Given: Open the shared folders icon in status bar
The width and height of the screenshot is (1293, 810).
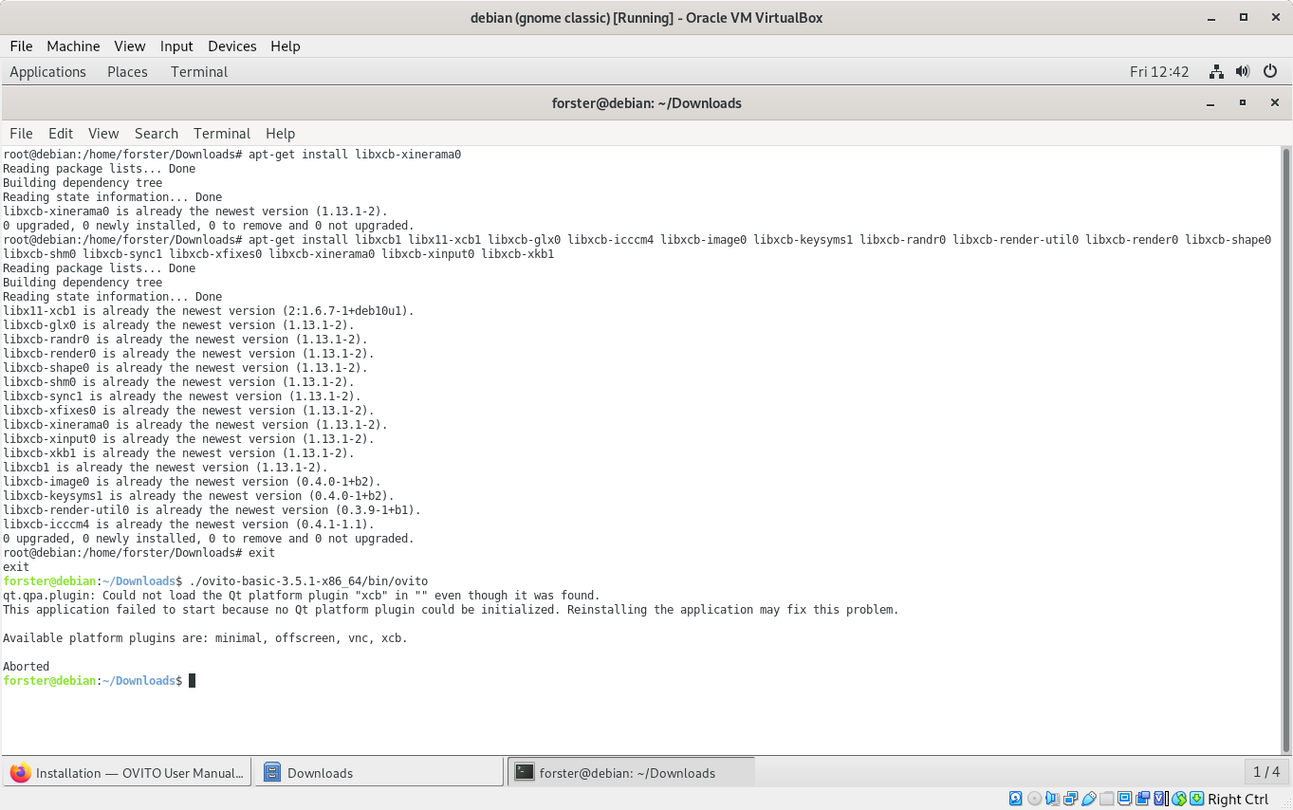Looking at the screenshot, I should pos(1106,799).
